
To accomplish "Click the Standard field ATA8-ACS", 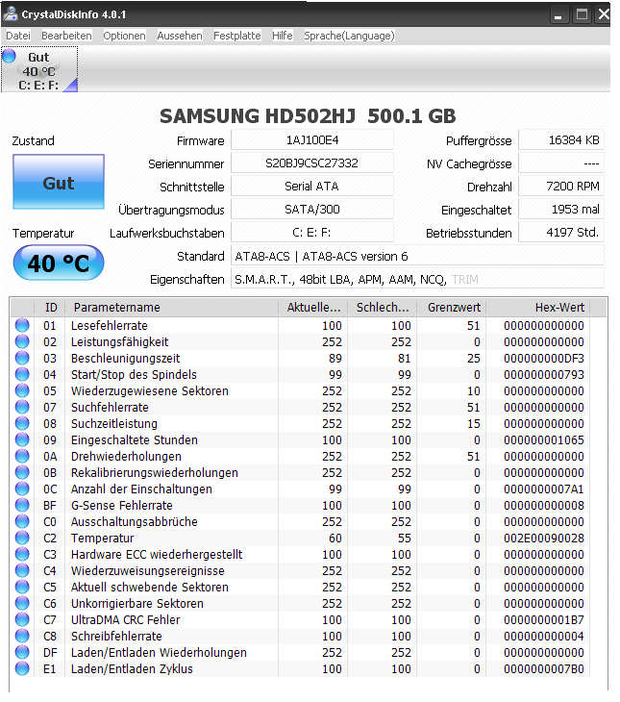I will point(418,256).
